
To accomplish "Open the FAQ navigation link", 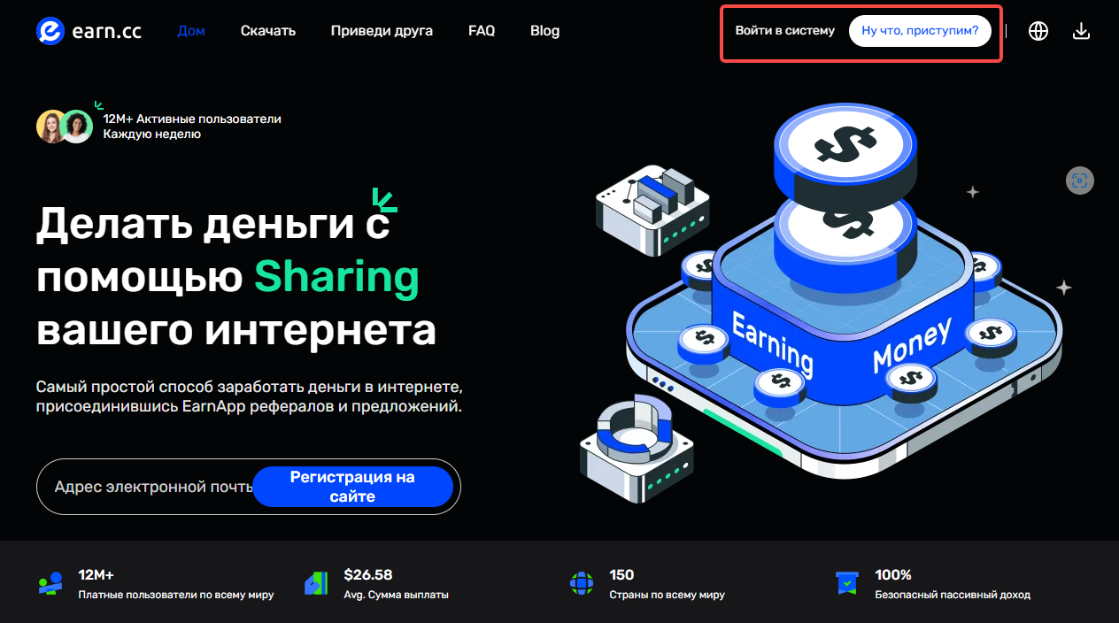I will point(482,31).
